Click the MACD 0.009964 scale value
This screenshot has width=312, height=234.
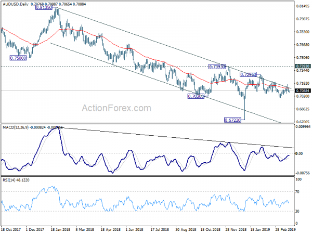[x=303, y=127]
